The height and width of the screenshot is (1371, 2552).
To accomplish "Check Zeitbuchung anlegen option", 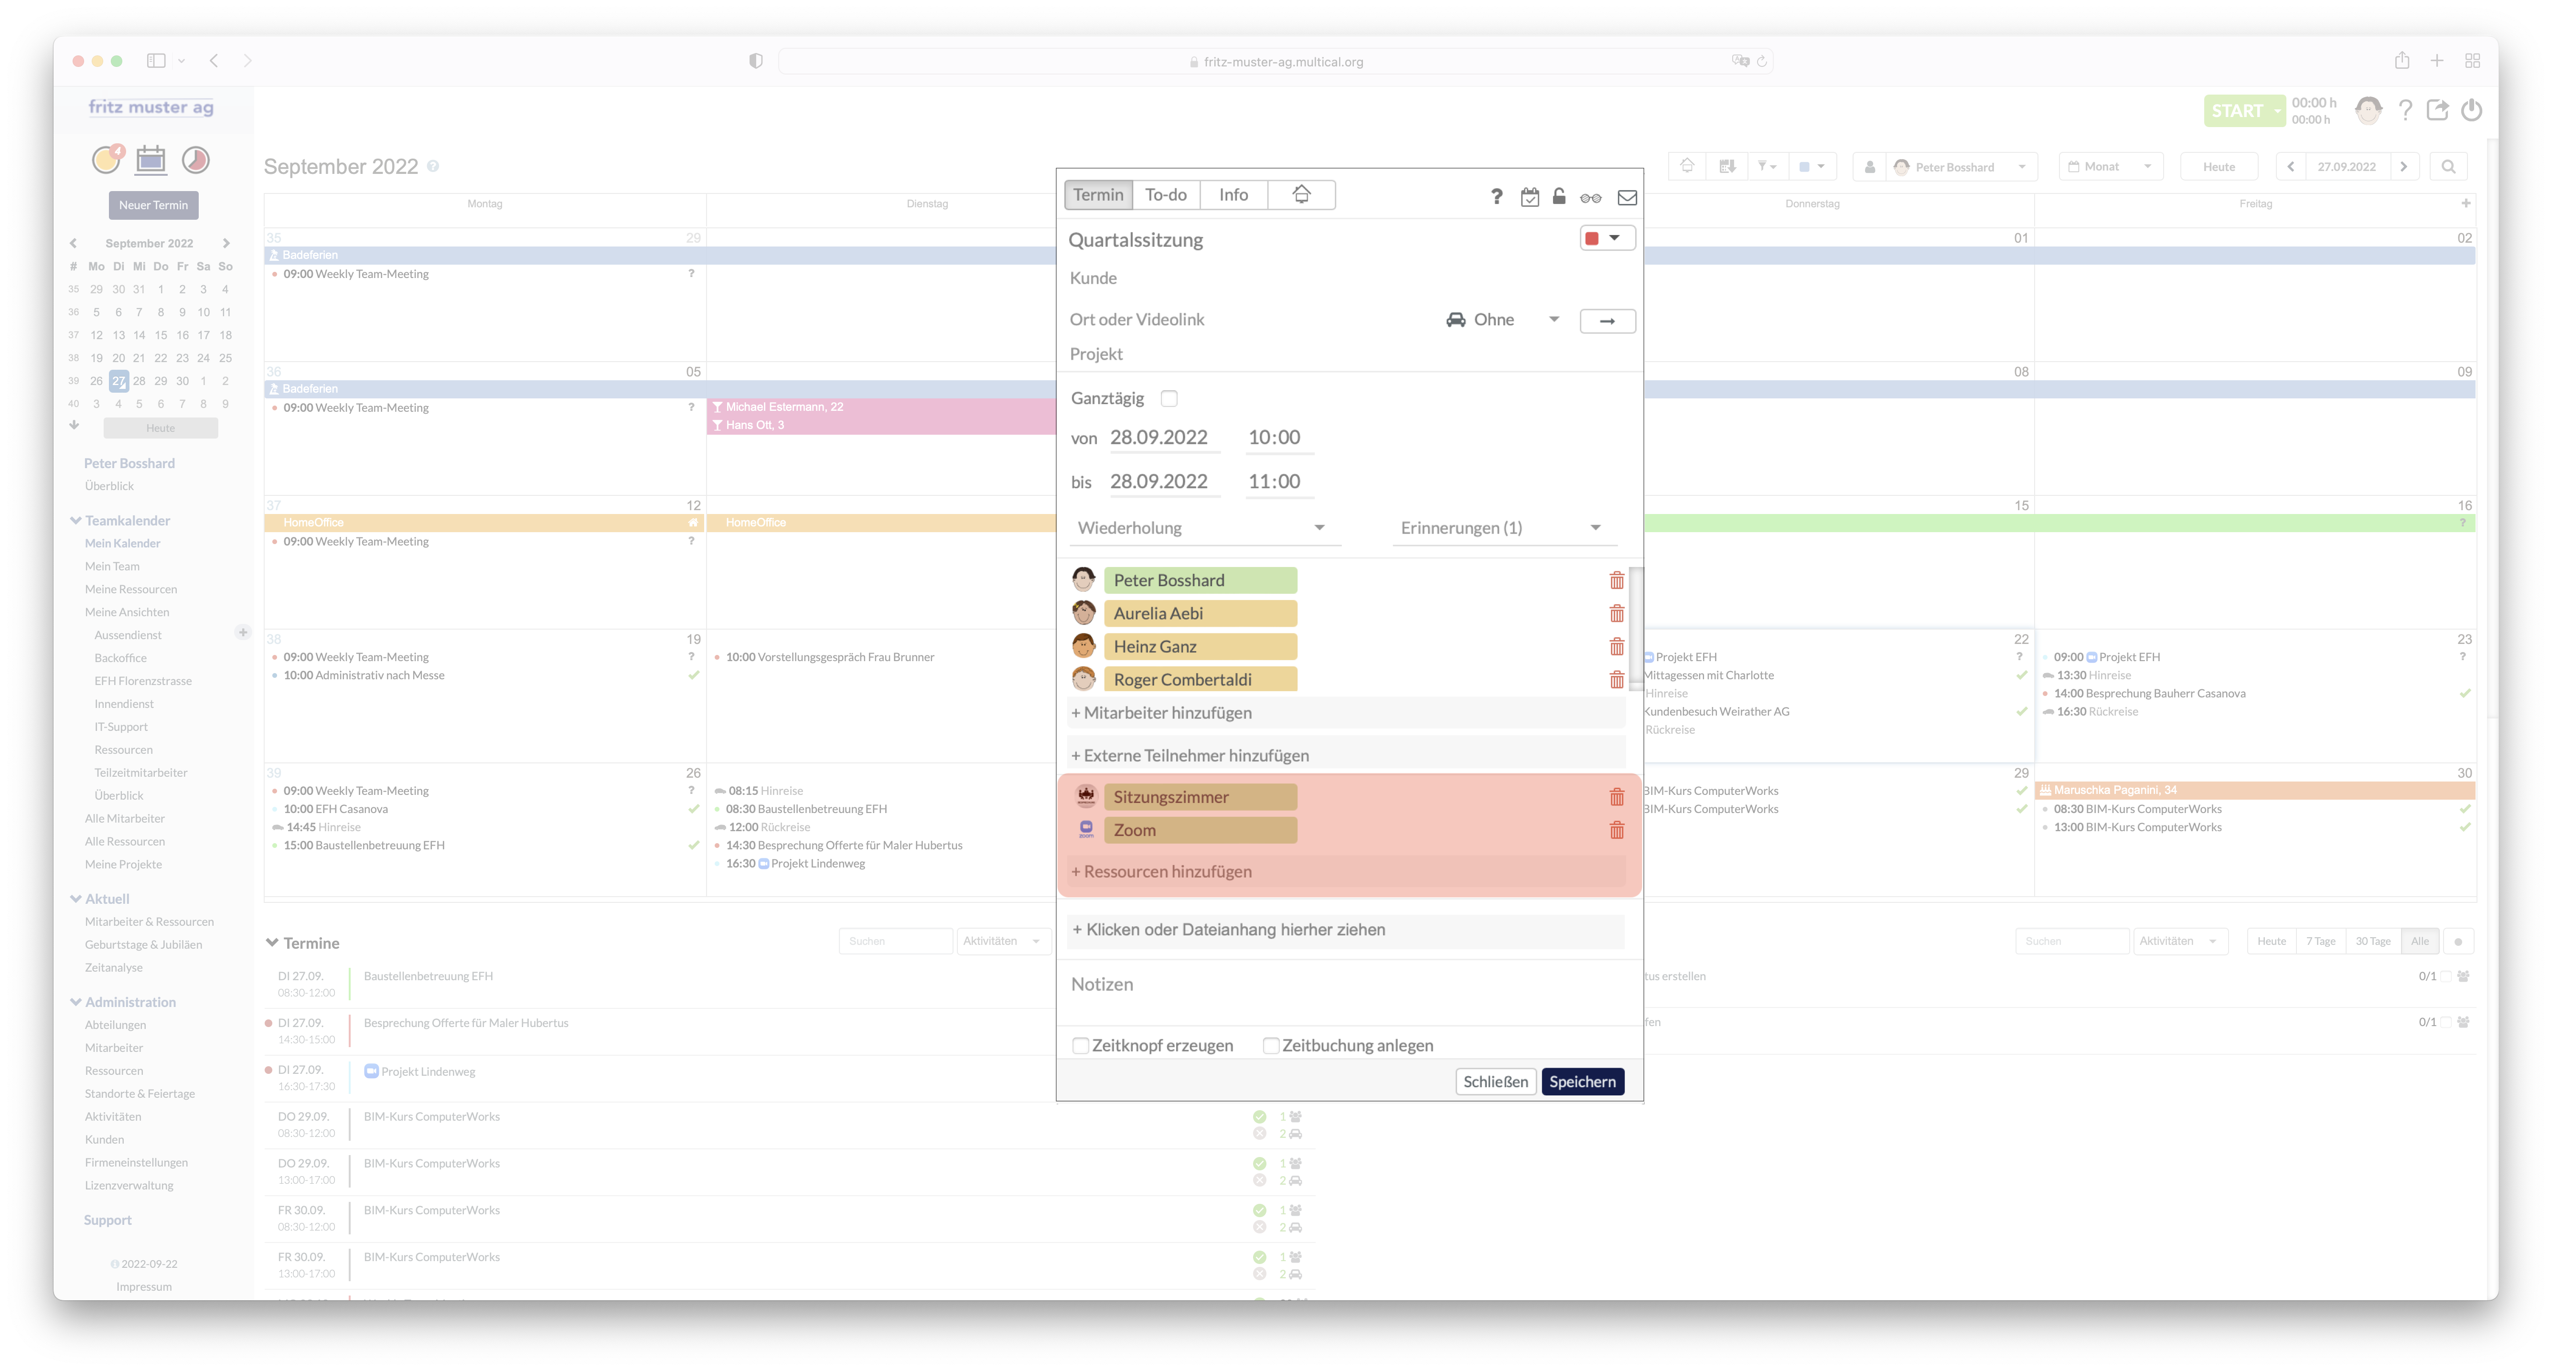I will (1271, 1045).
